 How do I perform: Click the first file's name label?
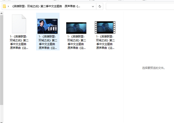point(19,42)
